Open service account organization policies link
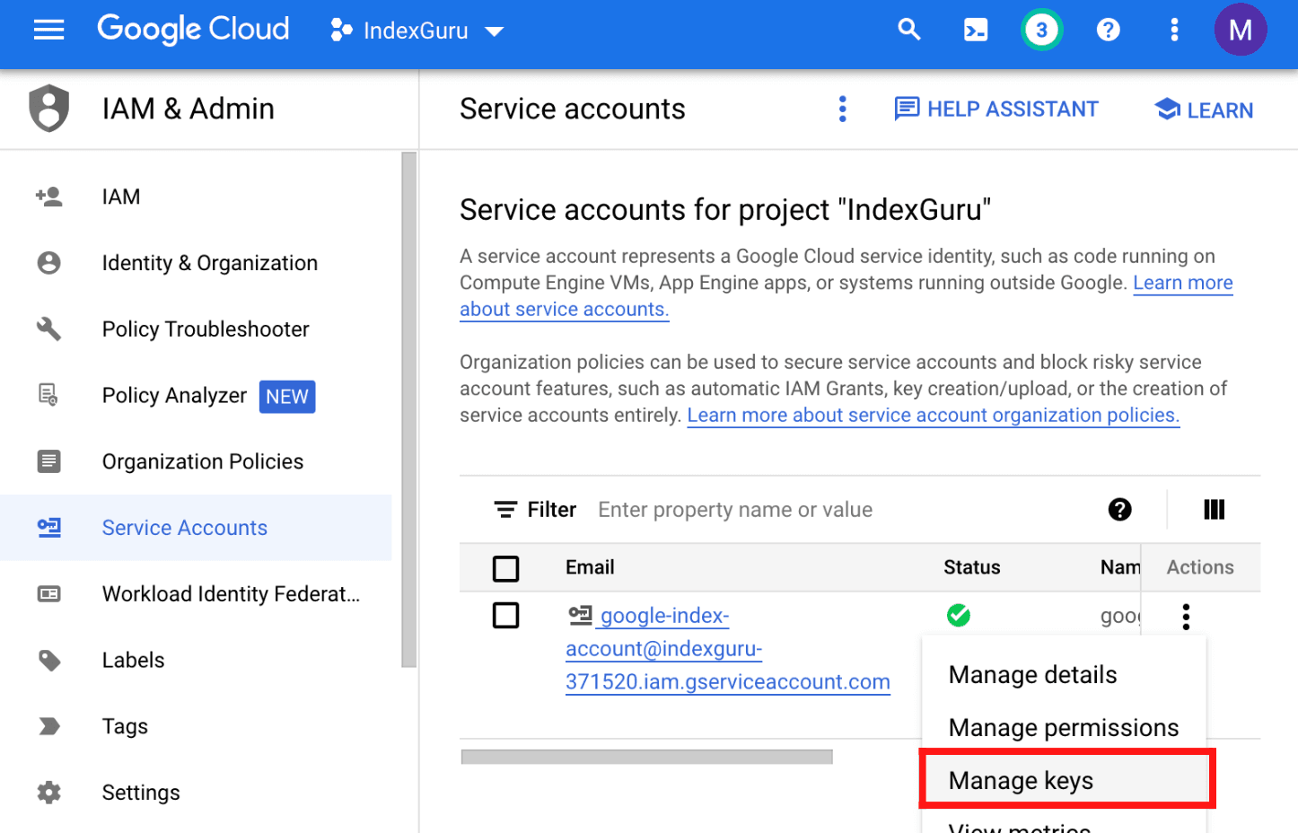This screenshot has height=833, width=1298. click(933, 416)
